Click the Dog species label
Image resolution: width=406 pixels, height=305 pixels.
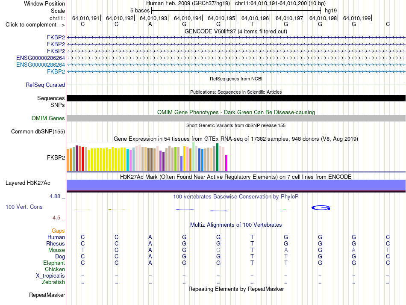[60, 257]
